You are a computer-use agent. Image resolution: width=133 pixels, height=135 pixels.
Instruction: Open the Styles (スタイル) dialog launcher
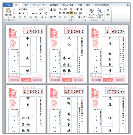103,20
